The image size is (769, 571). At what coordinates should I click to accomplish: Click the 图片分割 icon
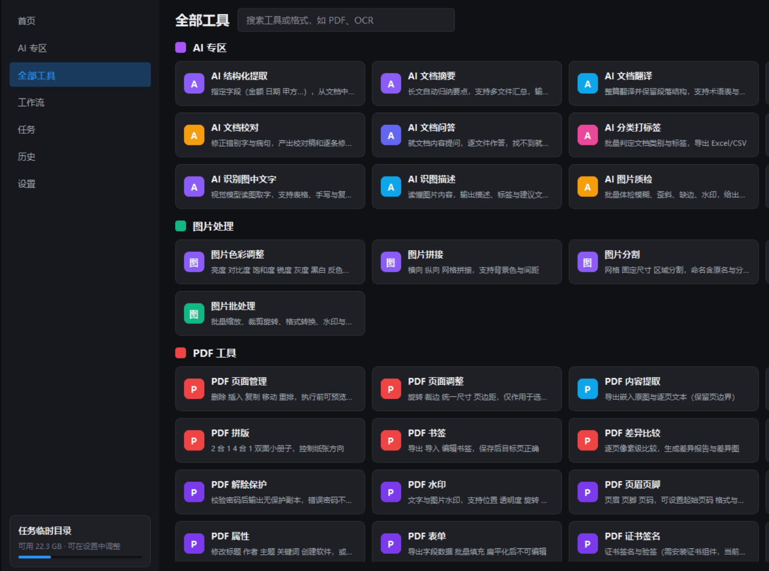coord(587,262)
